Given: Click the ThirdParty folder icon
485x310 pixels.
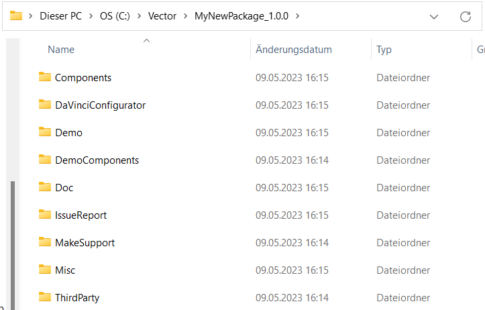Looking at the screenshot, I should 45,297.
